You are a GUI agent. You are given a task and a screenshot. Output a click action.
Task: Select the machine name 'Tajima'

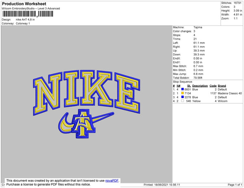coord(198,27)
